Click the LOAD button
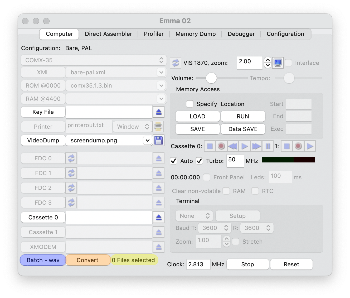350x298 pixels. pyautogui.click(x=197, y=116)
